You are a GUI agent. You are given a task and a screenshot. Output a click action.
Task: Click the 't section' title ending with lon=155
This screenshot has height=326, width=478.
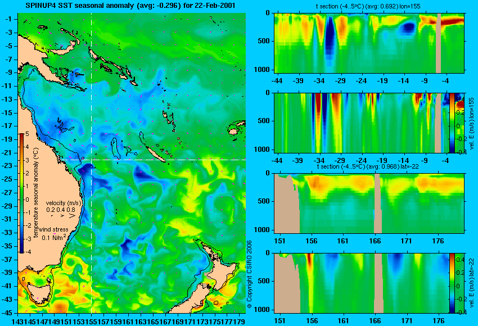(369, 6)
